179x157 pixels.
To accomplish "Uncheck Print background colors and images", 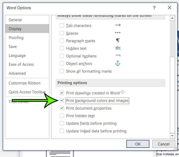I will coord(62,101).
